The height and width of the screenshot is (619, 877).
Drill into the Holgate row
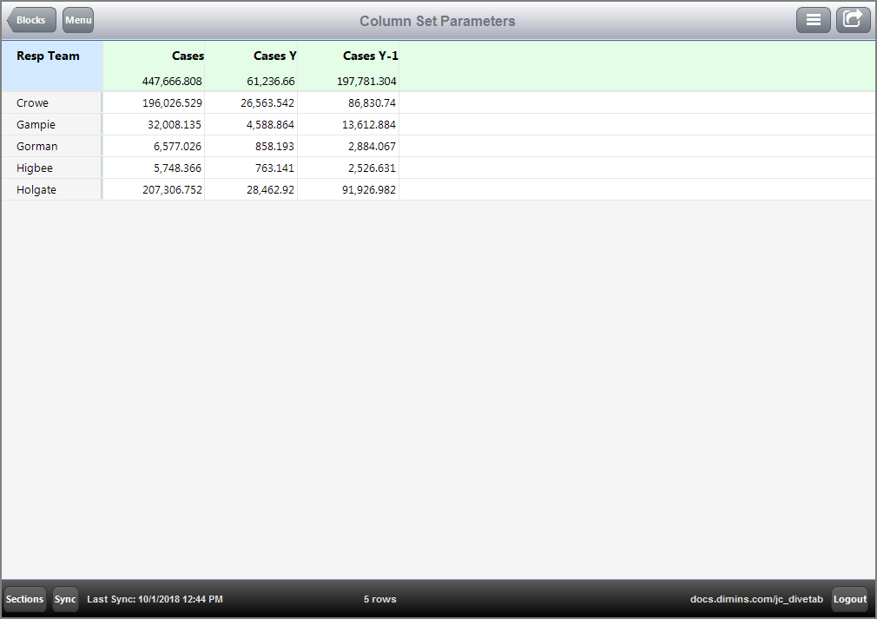36,189
